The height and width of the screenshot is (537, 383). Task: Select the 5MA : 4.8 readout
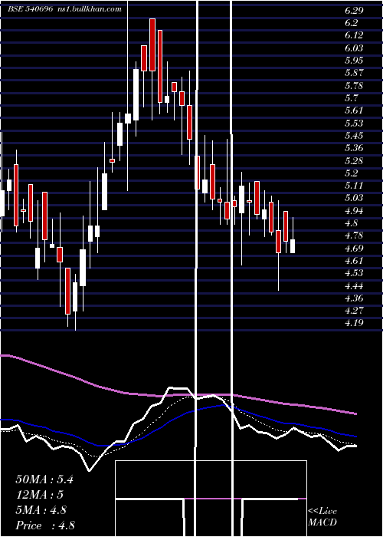[x=41, y=510]
